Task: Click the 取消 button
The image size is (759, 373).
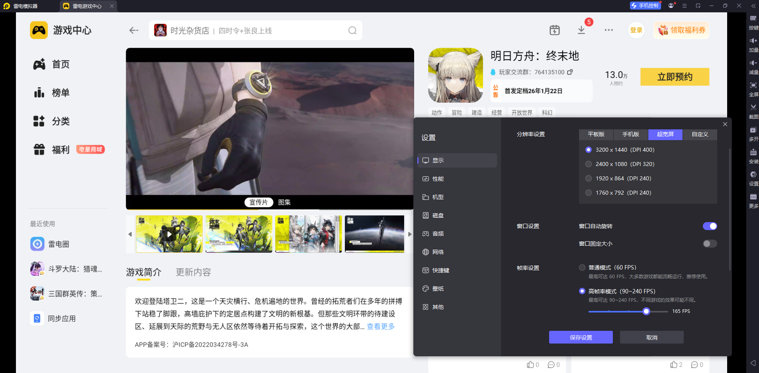Action: pos(651,337)
